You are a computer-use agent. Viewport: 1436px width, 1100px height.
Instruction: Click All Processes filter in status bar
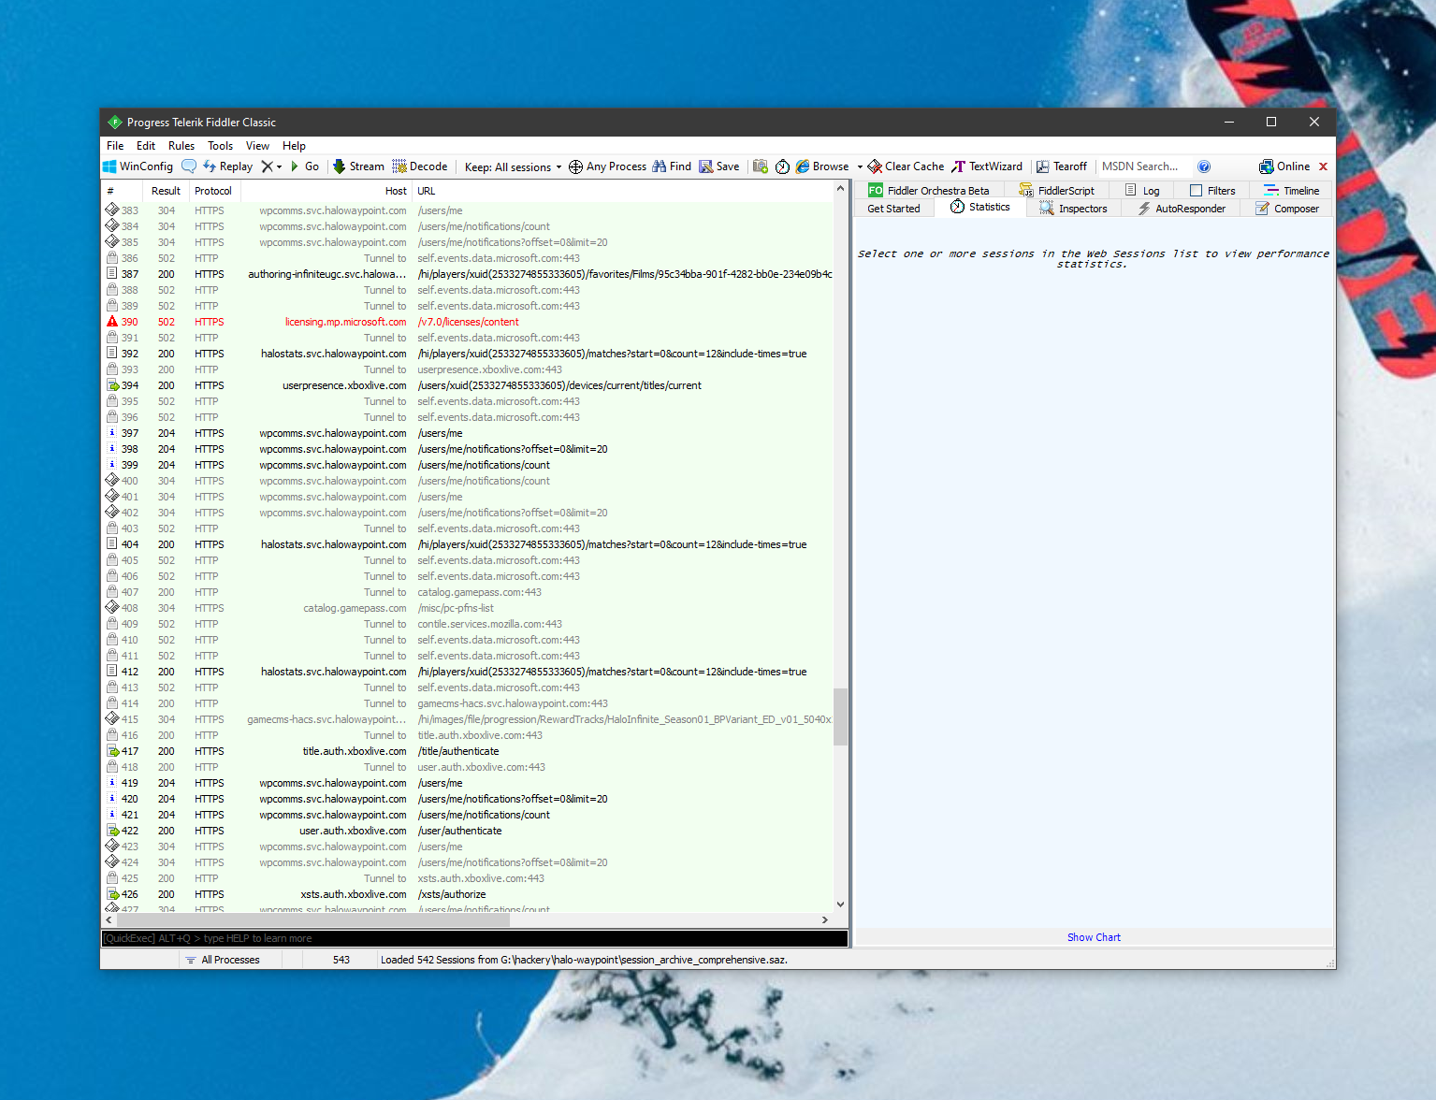(x=223, y=960)
